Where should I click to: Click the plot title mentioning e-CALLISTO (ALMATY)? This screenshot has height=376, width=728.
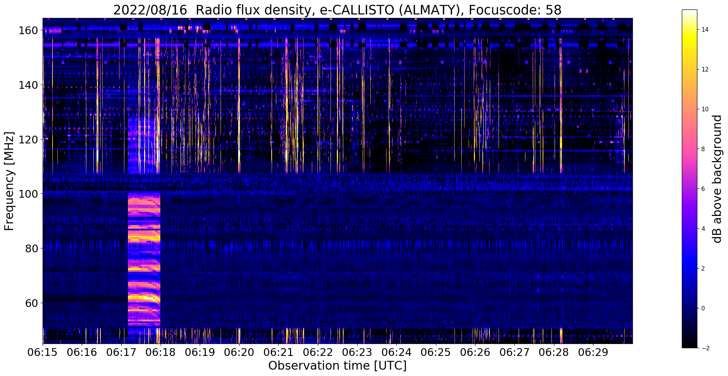tap(337, 10)
